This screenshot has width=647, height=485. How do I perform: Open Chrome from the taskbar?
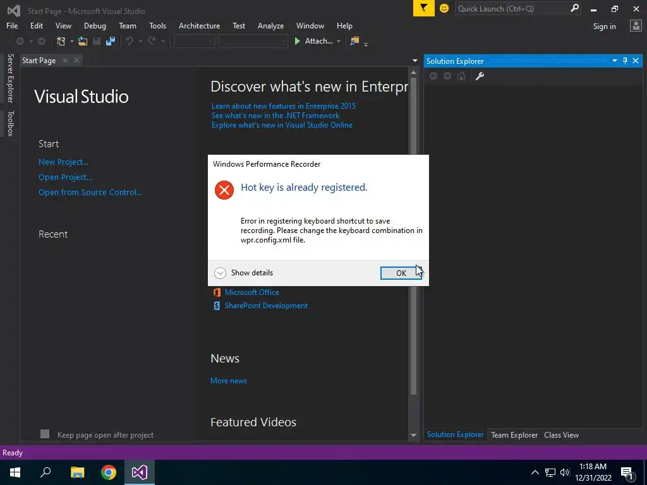click(x=109, y=472)
